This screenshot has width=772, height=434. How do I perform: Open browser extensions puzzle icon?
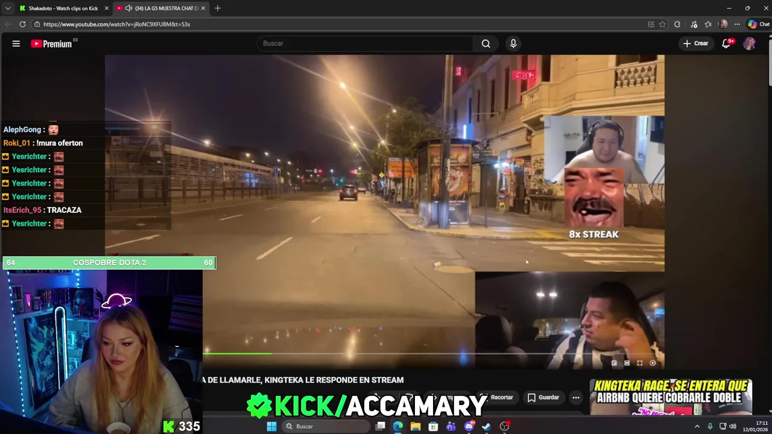pyautogui.click(x=677, y=24)
